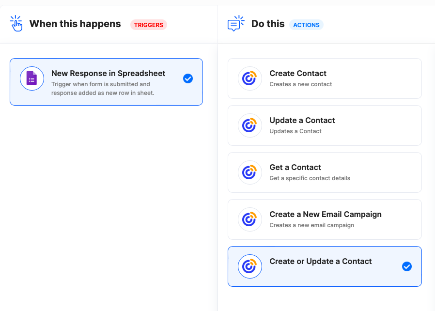Viewport: 435px width, 311px height.
Task: Select the ACTIONS badge
Action: [306, 25]
